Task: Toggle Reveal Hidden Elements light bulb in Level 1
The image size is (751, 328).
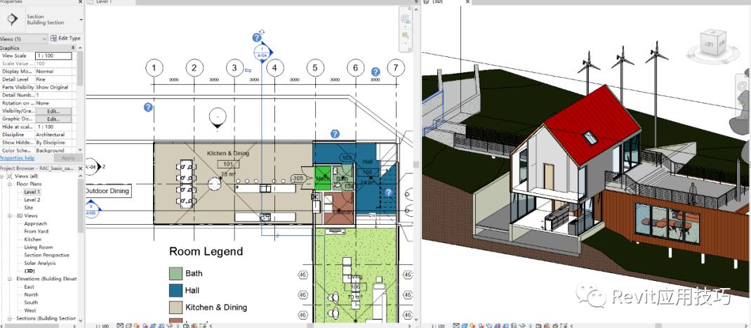Action: [x=178, y=326]
